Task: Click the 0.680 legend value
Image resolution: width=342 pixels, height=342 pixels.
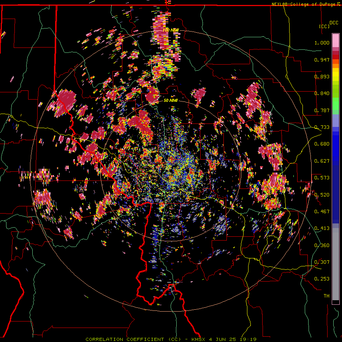Action: coord(322,144)
